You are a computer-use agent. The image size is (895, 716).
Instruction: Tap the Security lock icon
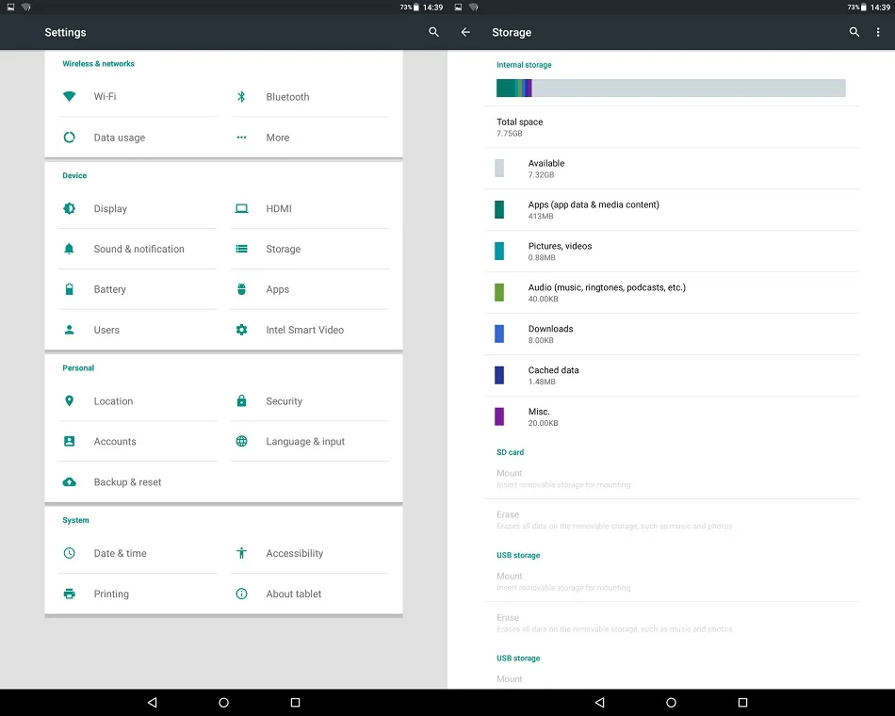click(241, 400)
